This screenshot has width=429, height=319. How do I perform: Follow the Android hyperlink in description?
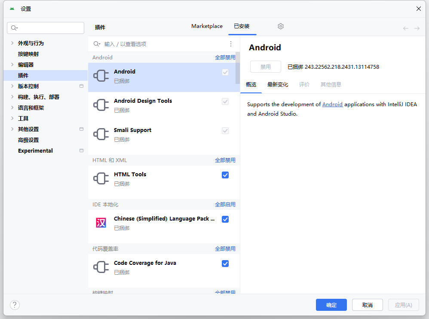332,104
